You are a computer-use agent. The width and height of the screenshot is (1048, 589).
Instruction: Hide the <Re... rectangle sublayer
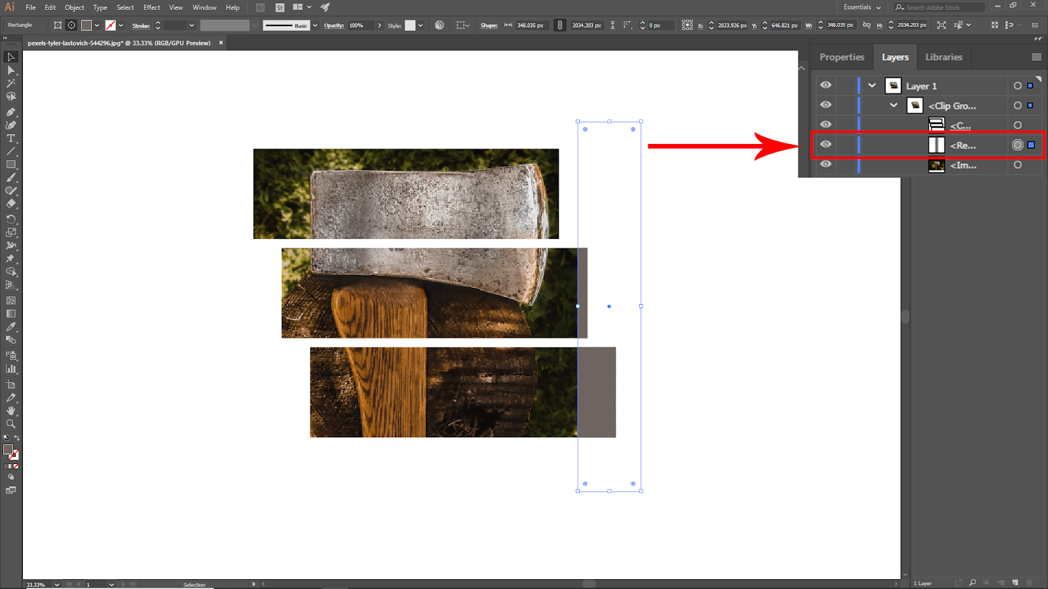826,144
